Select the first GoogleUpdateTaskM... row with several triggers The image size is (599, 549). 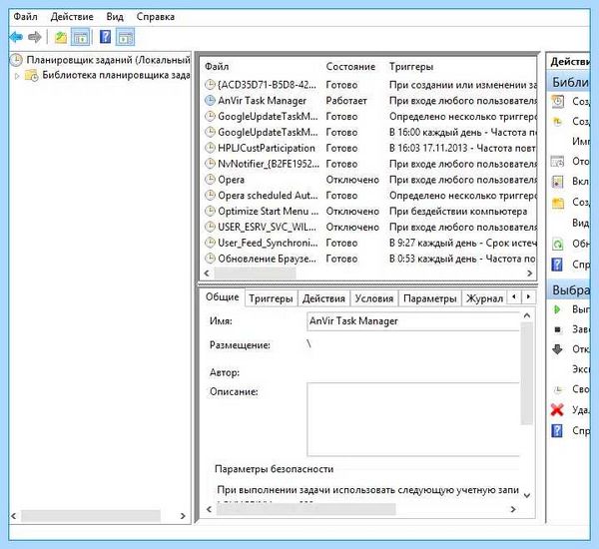point(369,117)
